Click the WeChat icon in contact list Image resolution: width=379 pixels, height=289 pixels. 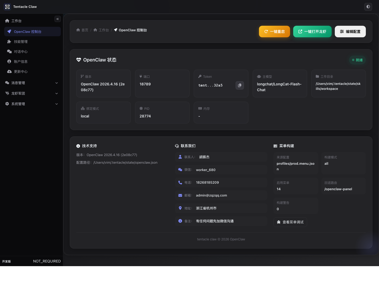[x=180, y=170]
